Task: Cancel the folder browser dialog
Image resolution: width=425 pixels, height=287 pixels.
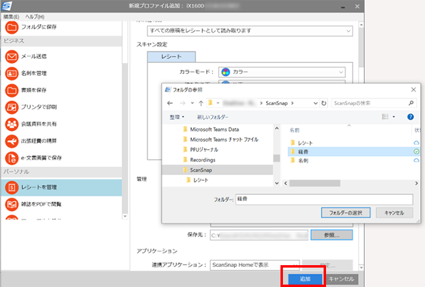Action: 395,213
